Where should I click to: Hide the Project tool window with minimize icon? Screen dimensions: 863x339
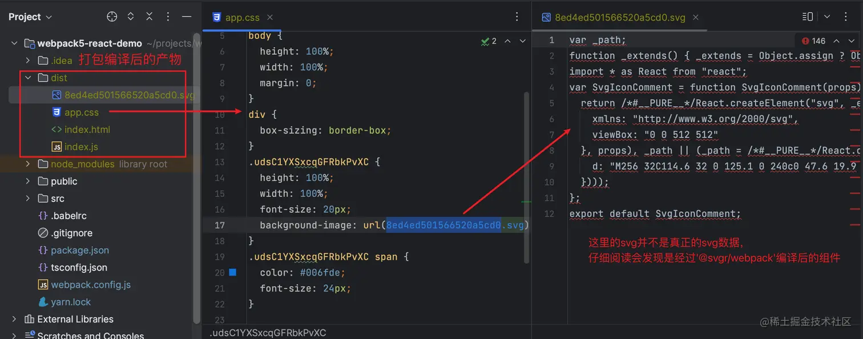tap(187, 17)
